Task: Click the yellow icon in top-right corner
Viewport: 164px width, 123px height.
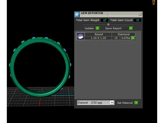Action: pyautogui.click(x=154, y=2)
